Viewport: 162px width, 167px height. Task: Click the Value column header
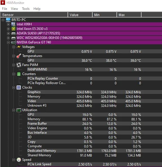coord(80,15)
